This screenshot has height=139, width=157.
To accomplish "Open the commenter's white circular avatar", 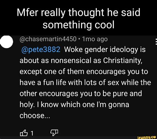I will pyautogui.click(x=7, y=42).
